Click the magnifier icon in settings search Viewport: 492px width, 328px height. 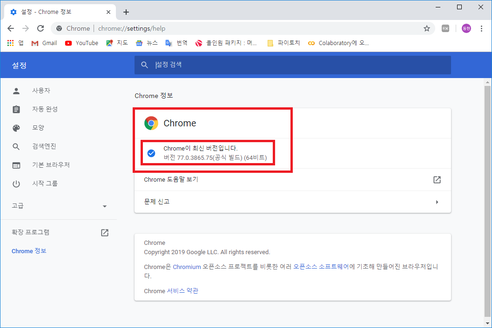tap(144, 65)
